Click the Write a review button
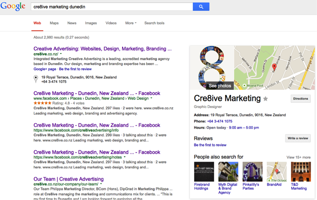Viewport: 317px width, 200px height. pyautogui.click(x=298, y=138)
